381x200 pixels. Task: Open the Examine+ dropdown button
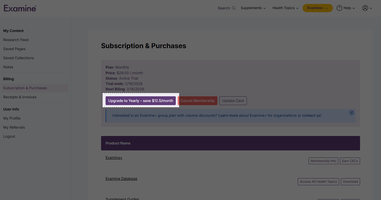tap(318, 8)
